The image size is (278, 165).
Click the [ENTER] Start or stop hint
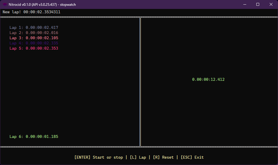(99, 157)
